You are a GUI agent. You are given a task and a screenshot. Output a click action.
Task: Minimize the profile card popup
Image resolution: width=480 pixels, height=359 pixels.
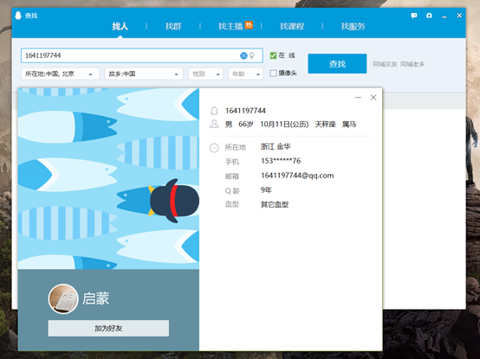(x=358, y=98)
